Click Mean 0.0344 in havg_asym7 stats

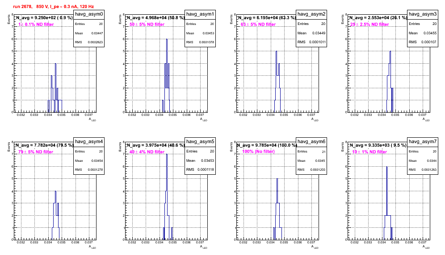423,160
